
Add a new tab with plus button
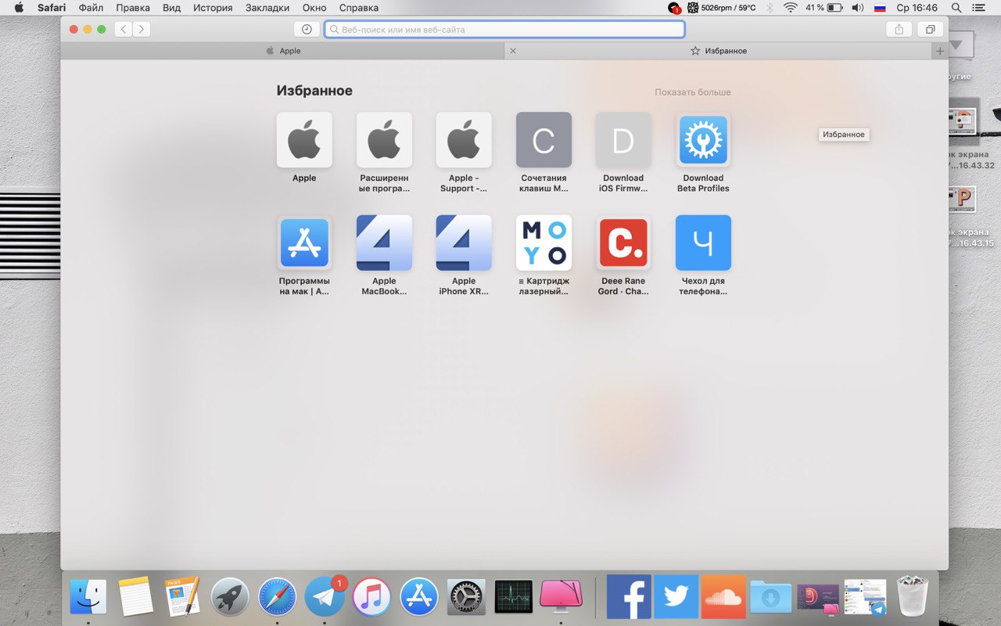pyautogui.click(x=940, y=51)
